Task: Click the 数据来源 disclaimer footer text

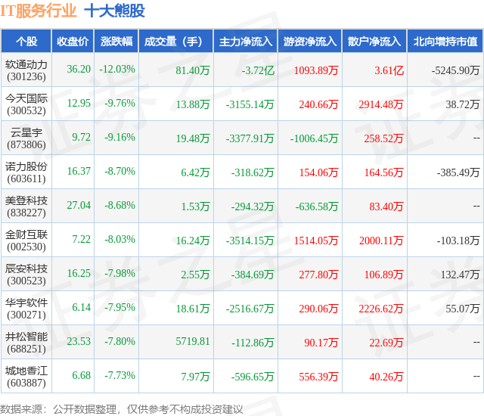Action: point(121,409)
